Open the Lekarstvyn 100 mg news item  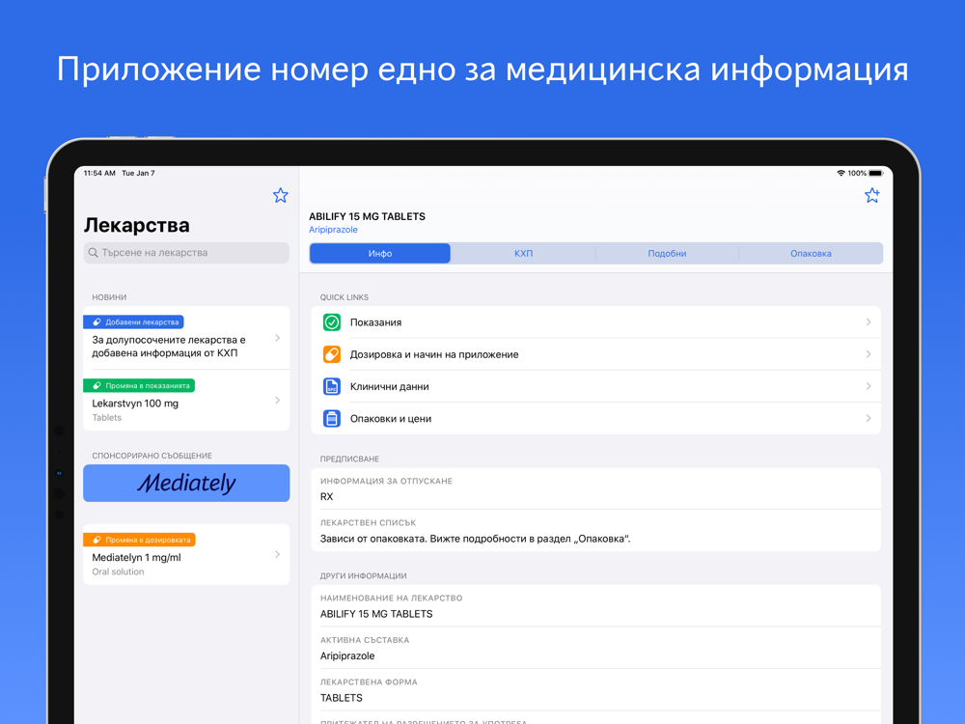coord(186,401)
